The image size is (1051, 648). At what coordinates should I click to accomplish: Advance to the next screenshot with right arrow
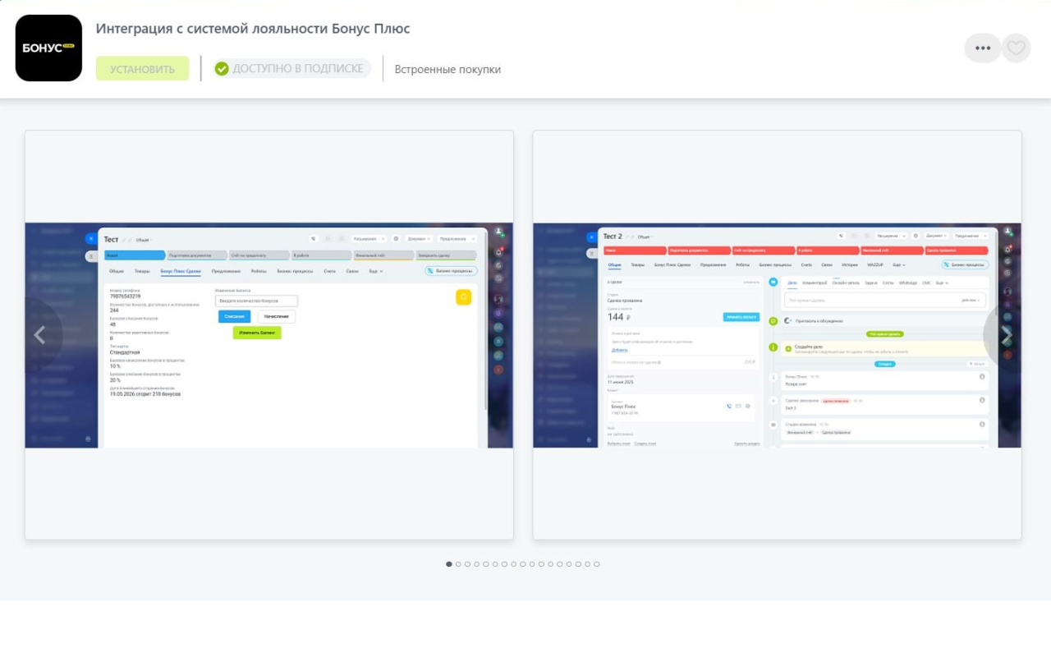[x=1006, y=335]
